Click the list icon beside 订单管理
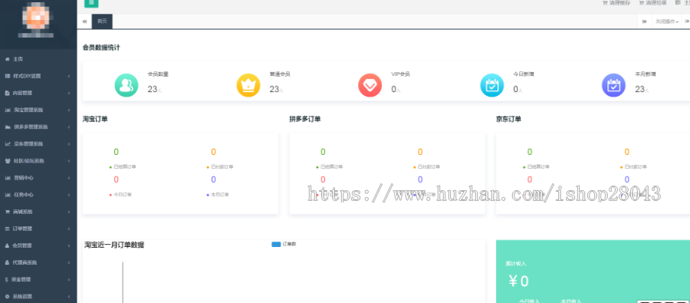This screenshot has width=690, height=303. point(8,229)
